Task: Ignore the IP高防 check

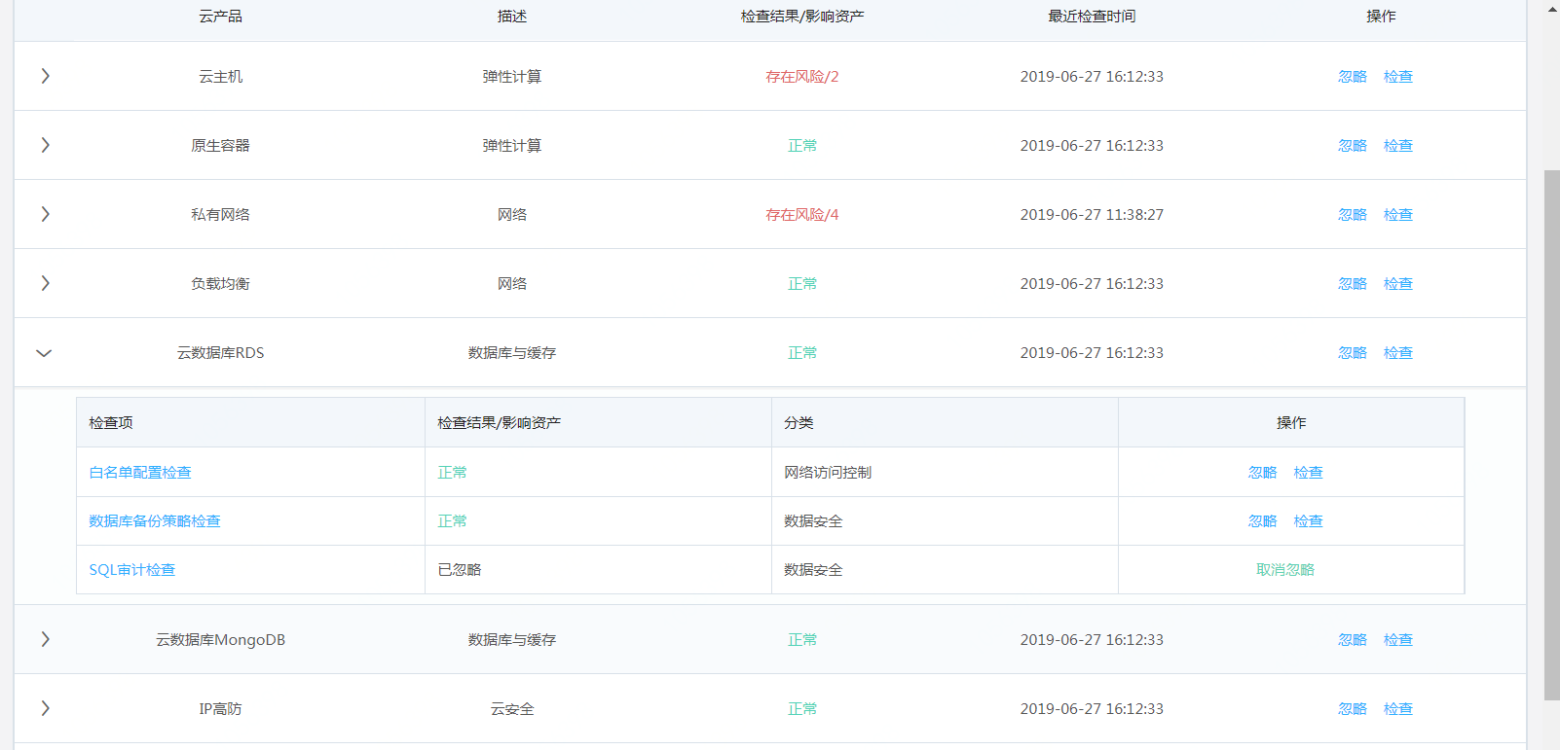Action: point(1352,709)
